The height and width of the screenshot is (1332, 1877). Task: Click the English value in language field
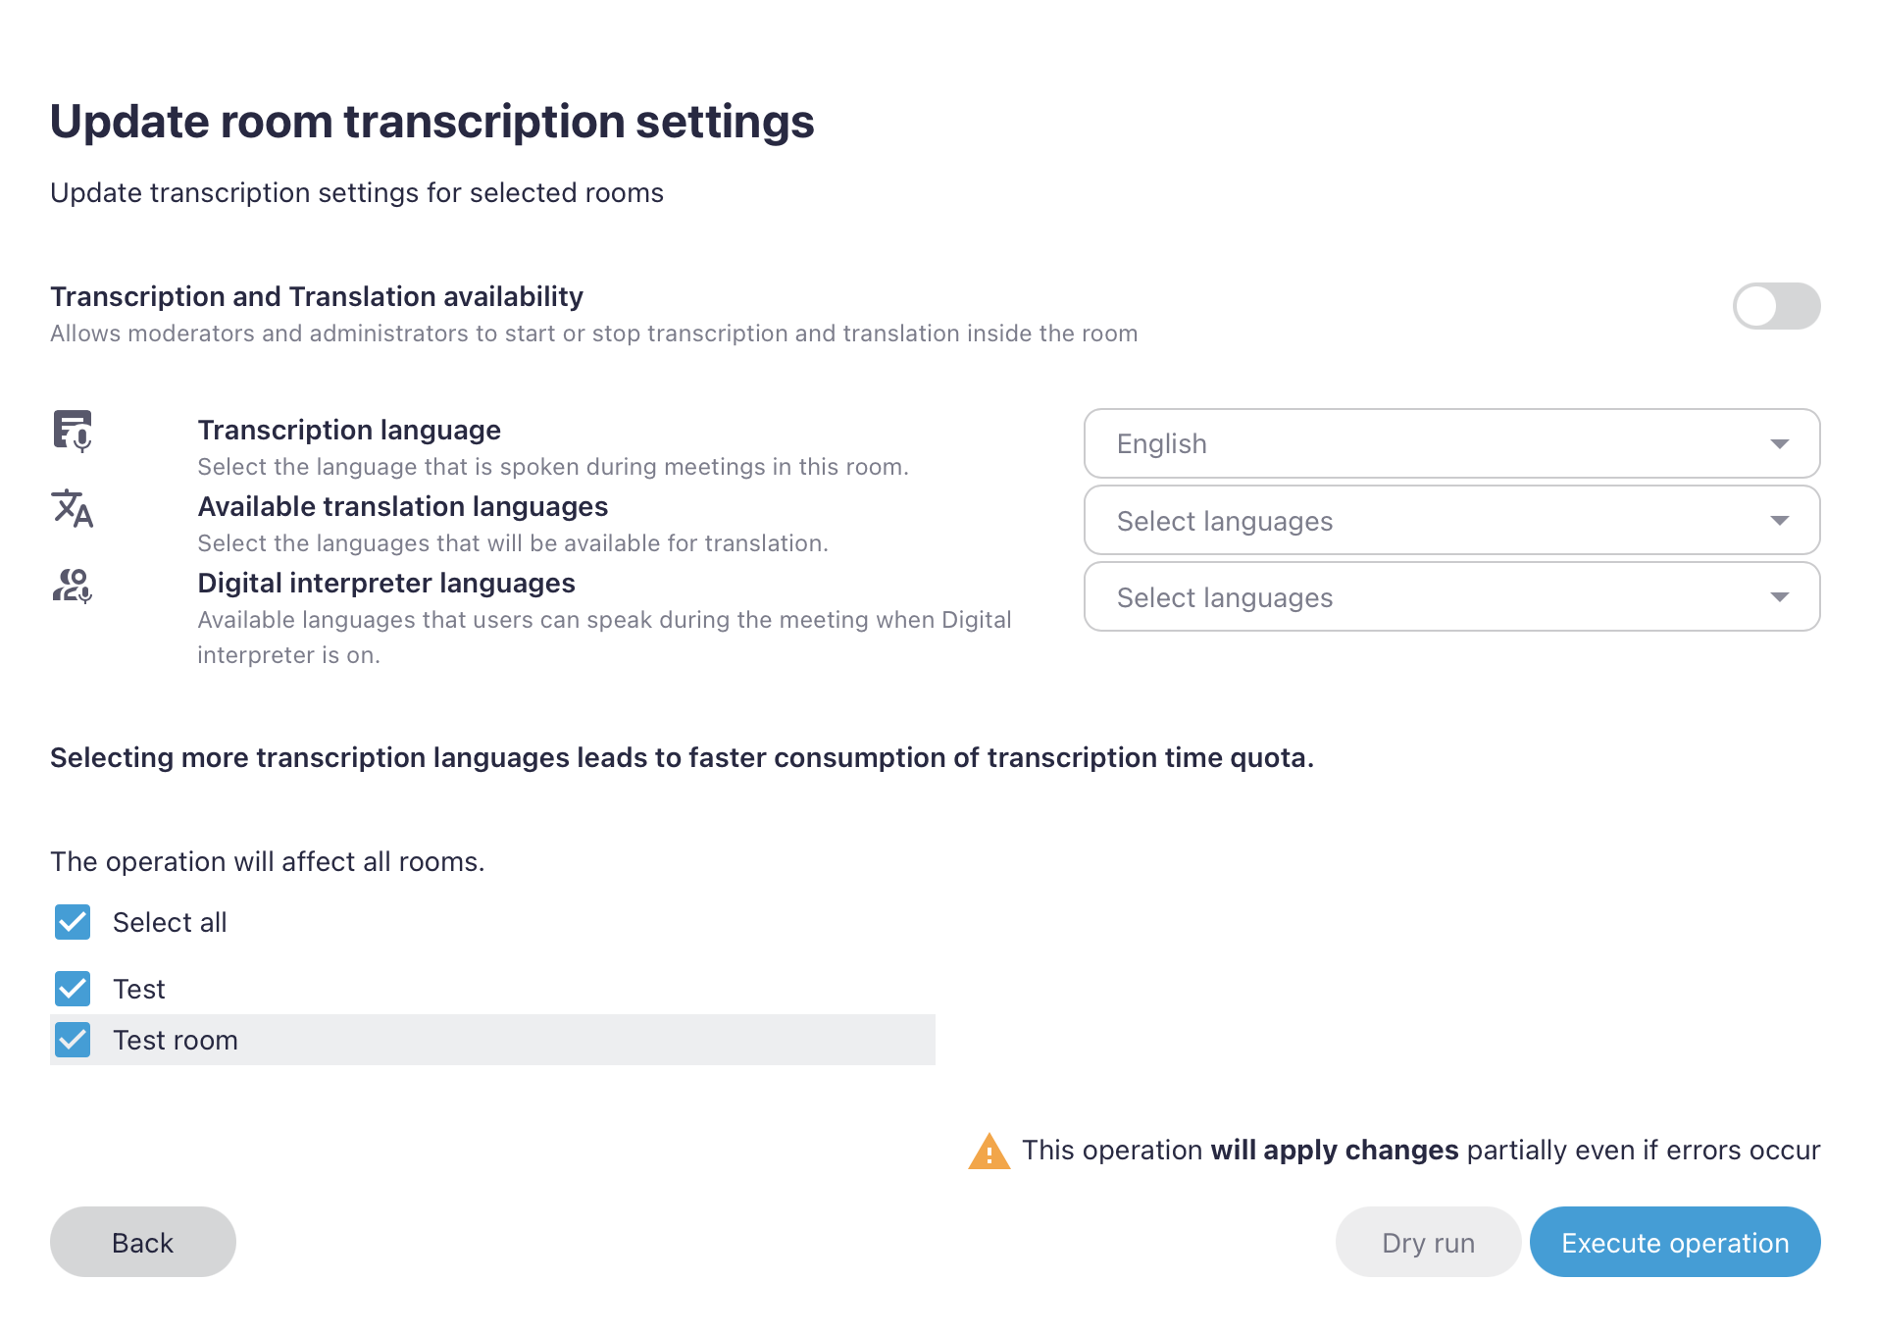(x=1162, y=443)
